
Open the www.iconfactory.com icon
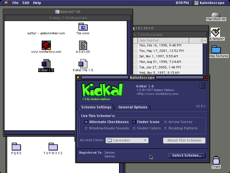46,45
